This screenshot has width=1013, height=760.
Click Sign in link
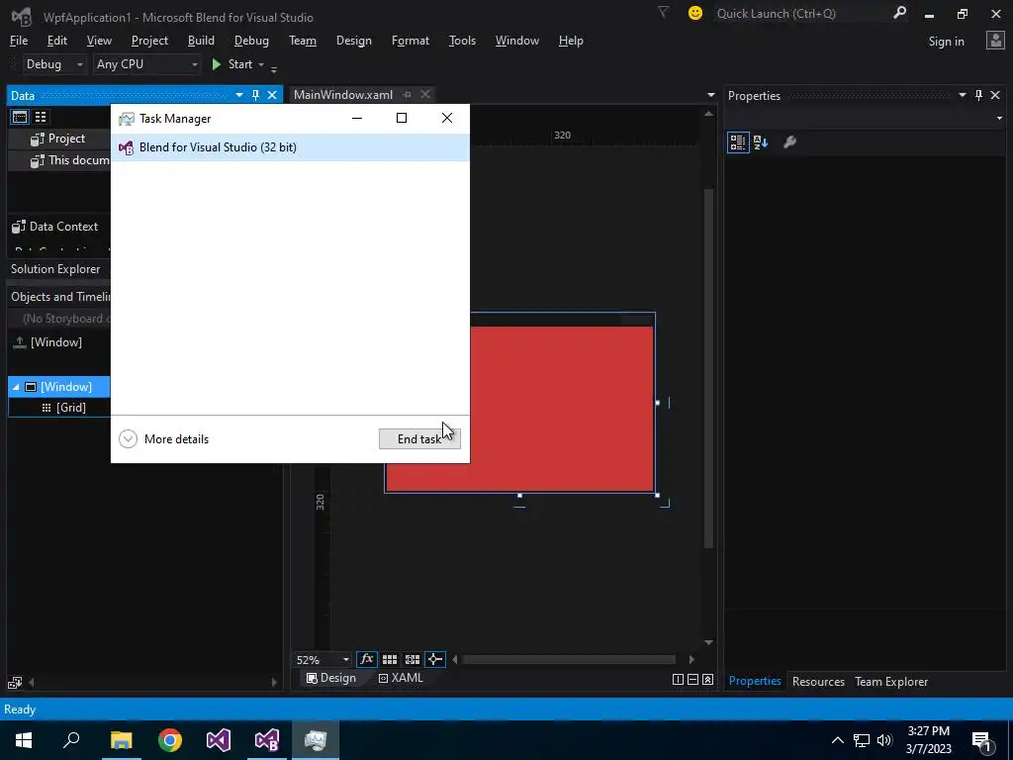946,42
